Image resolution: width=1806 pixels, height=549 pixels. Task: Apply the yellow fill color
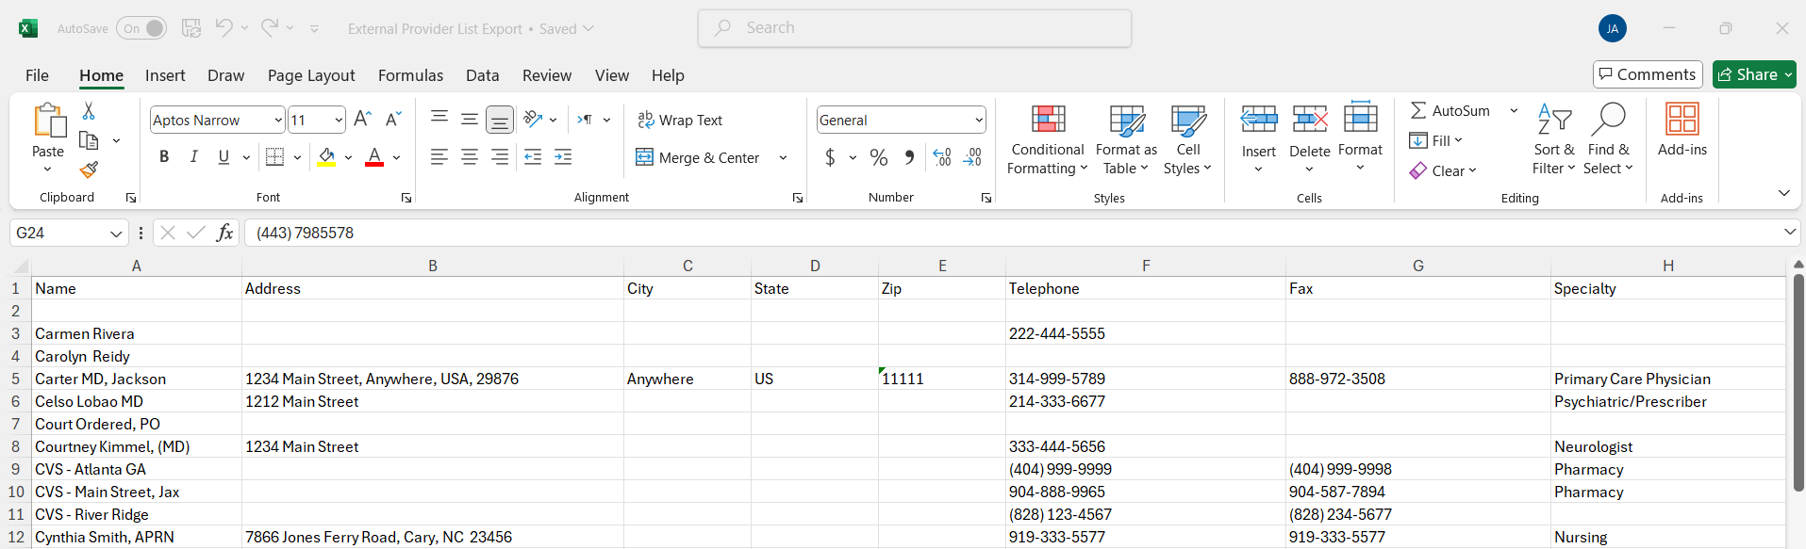326,157
